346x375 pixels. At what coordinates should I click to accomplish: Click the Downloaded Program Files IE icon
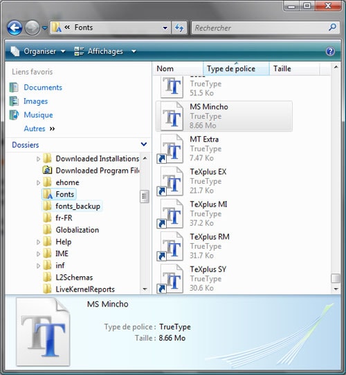pyautogui.click(x=48, y=170)
